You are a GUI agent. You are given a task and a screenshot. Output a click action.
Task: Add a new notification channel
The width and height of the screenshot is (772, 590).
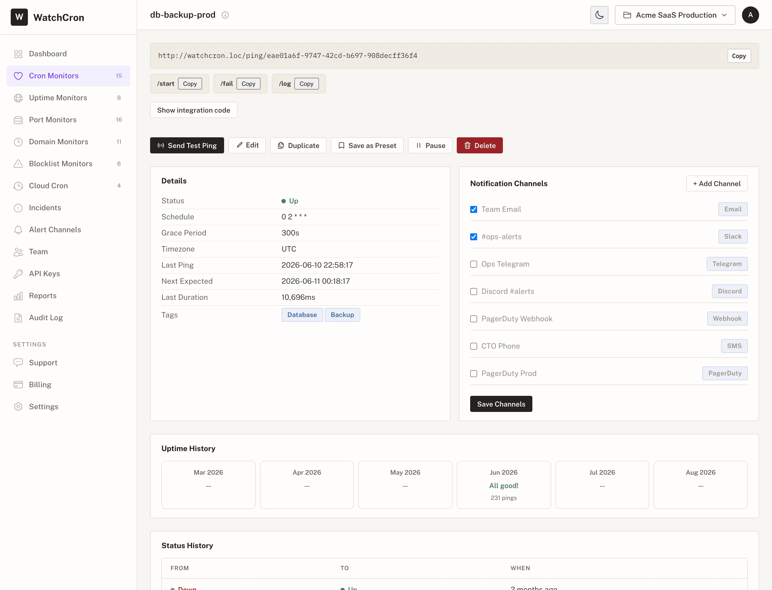tap(717, 184)
